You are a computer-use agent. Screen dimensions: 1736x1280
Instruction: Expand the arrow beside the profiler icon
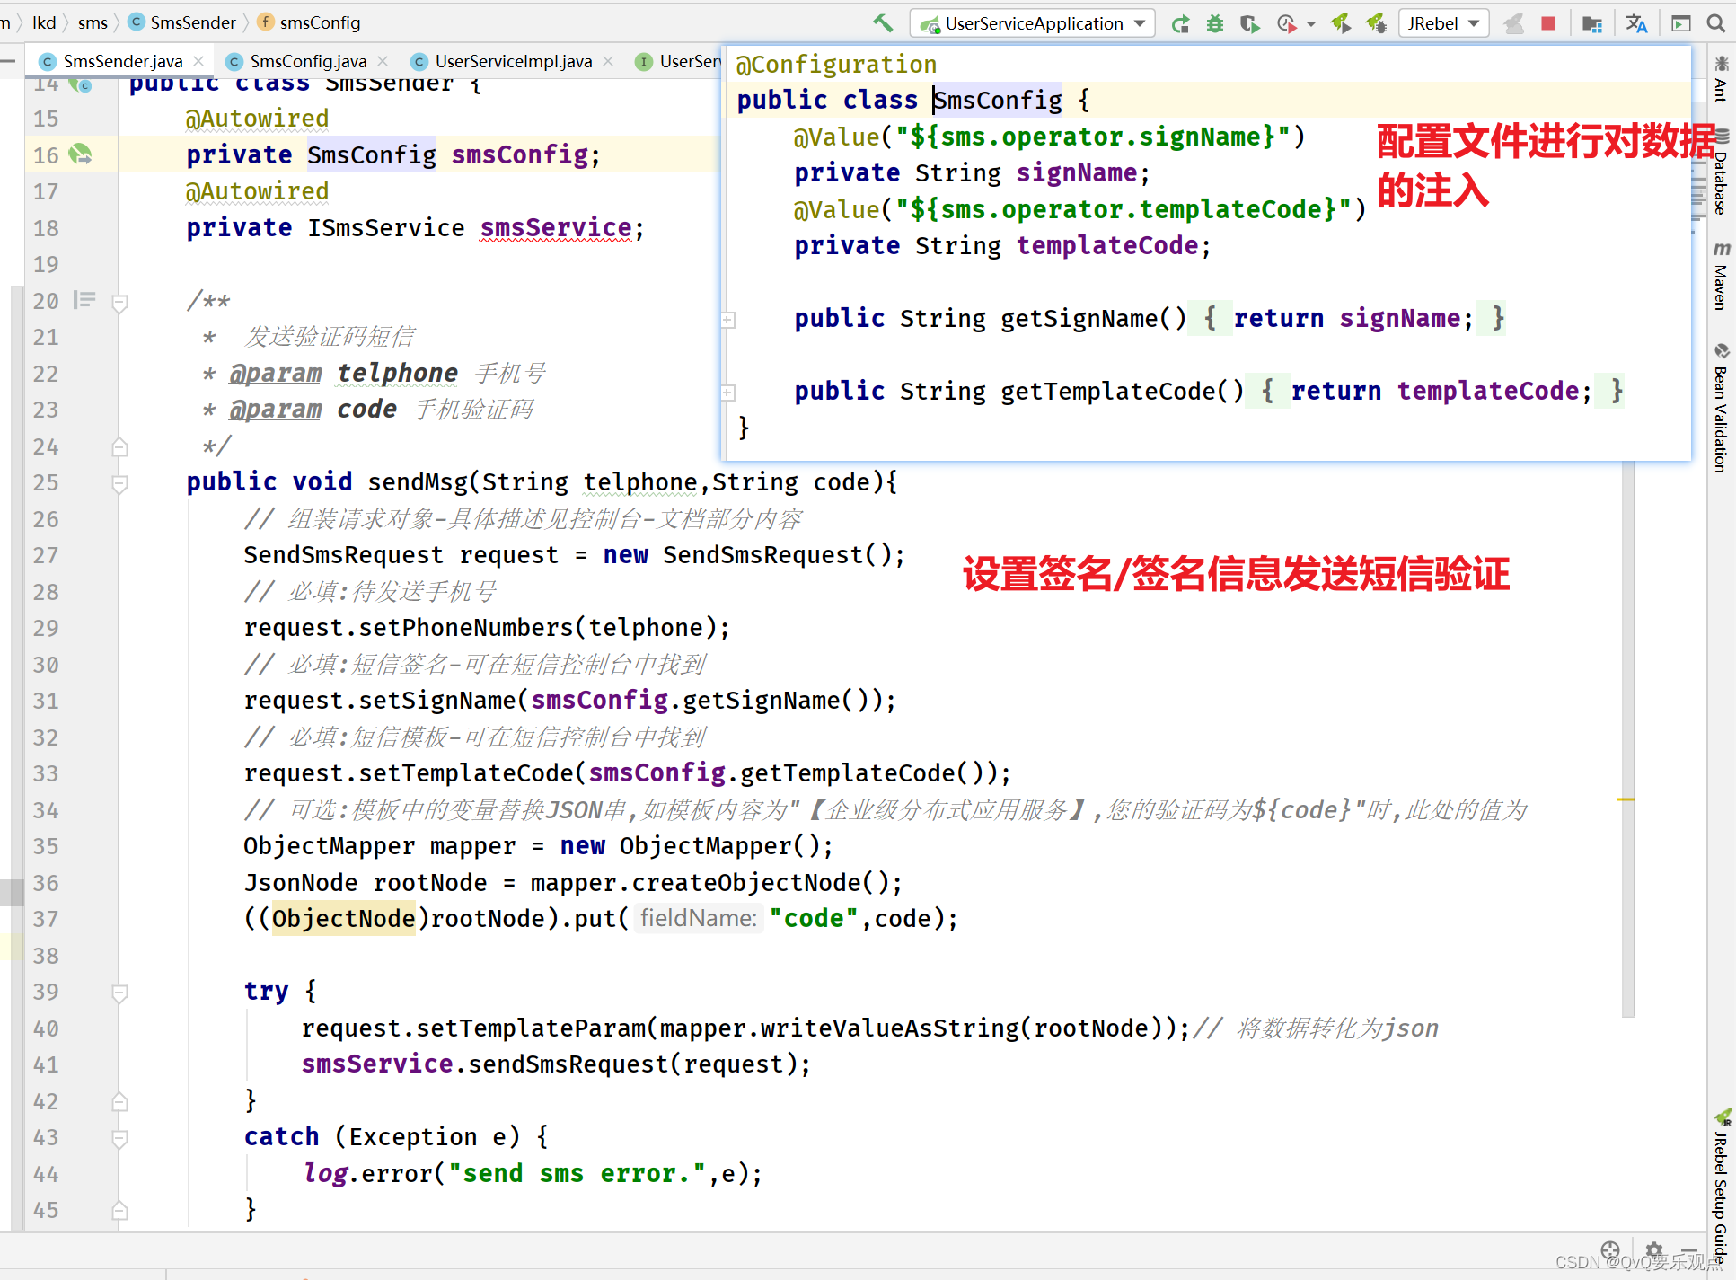coord(1311,24)
